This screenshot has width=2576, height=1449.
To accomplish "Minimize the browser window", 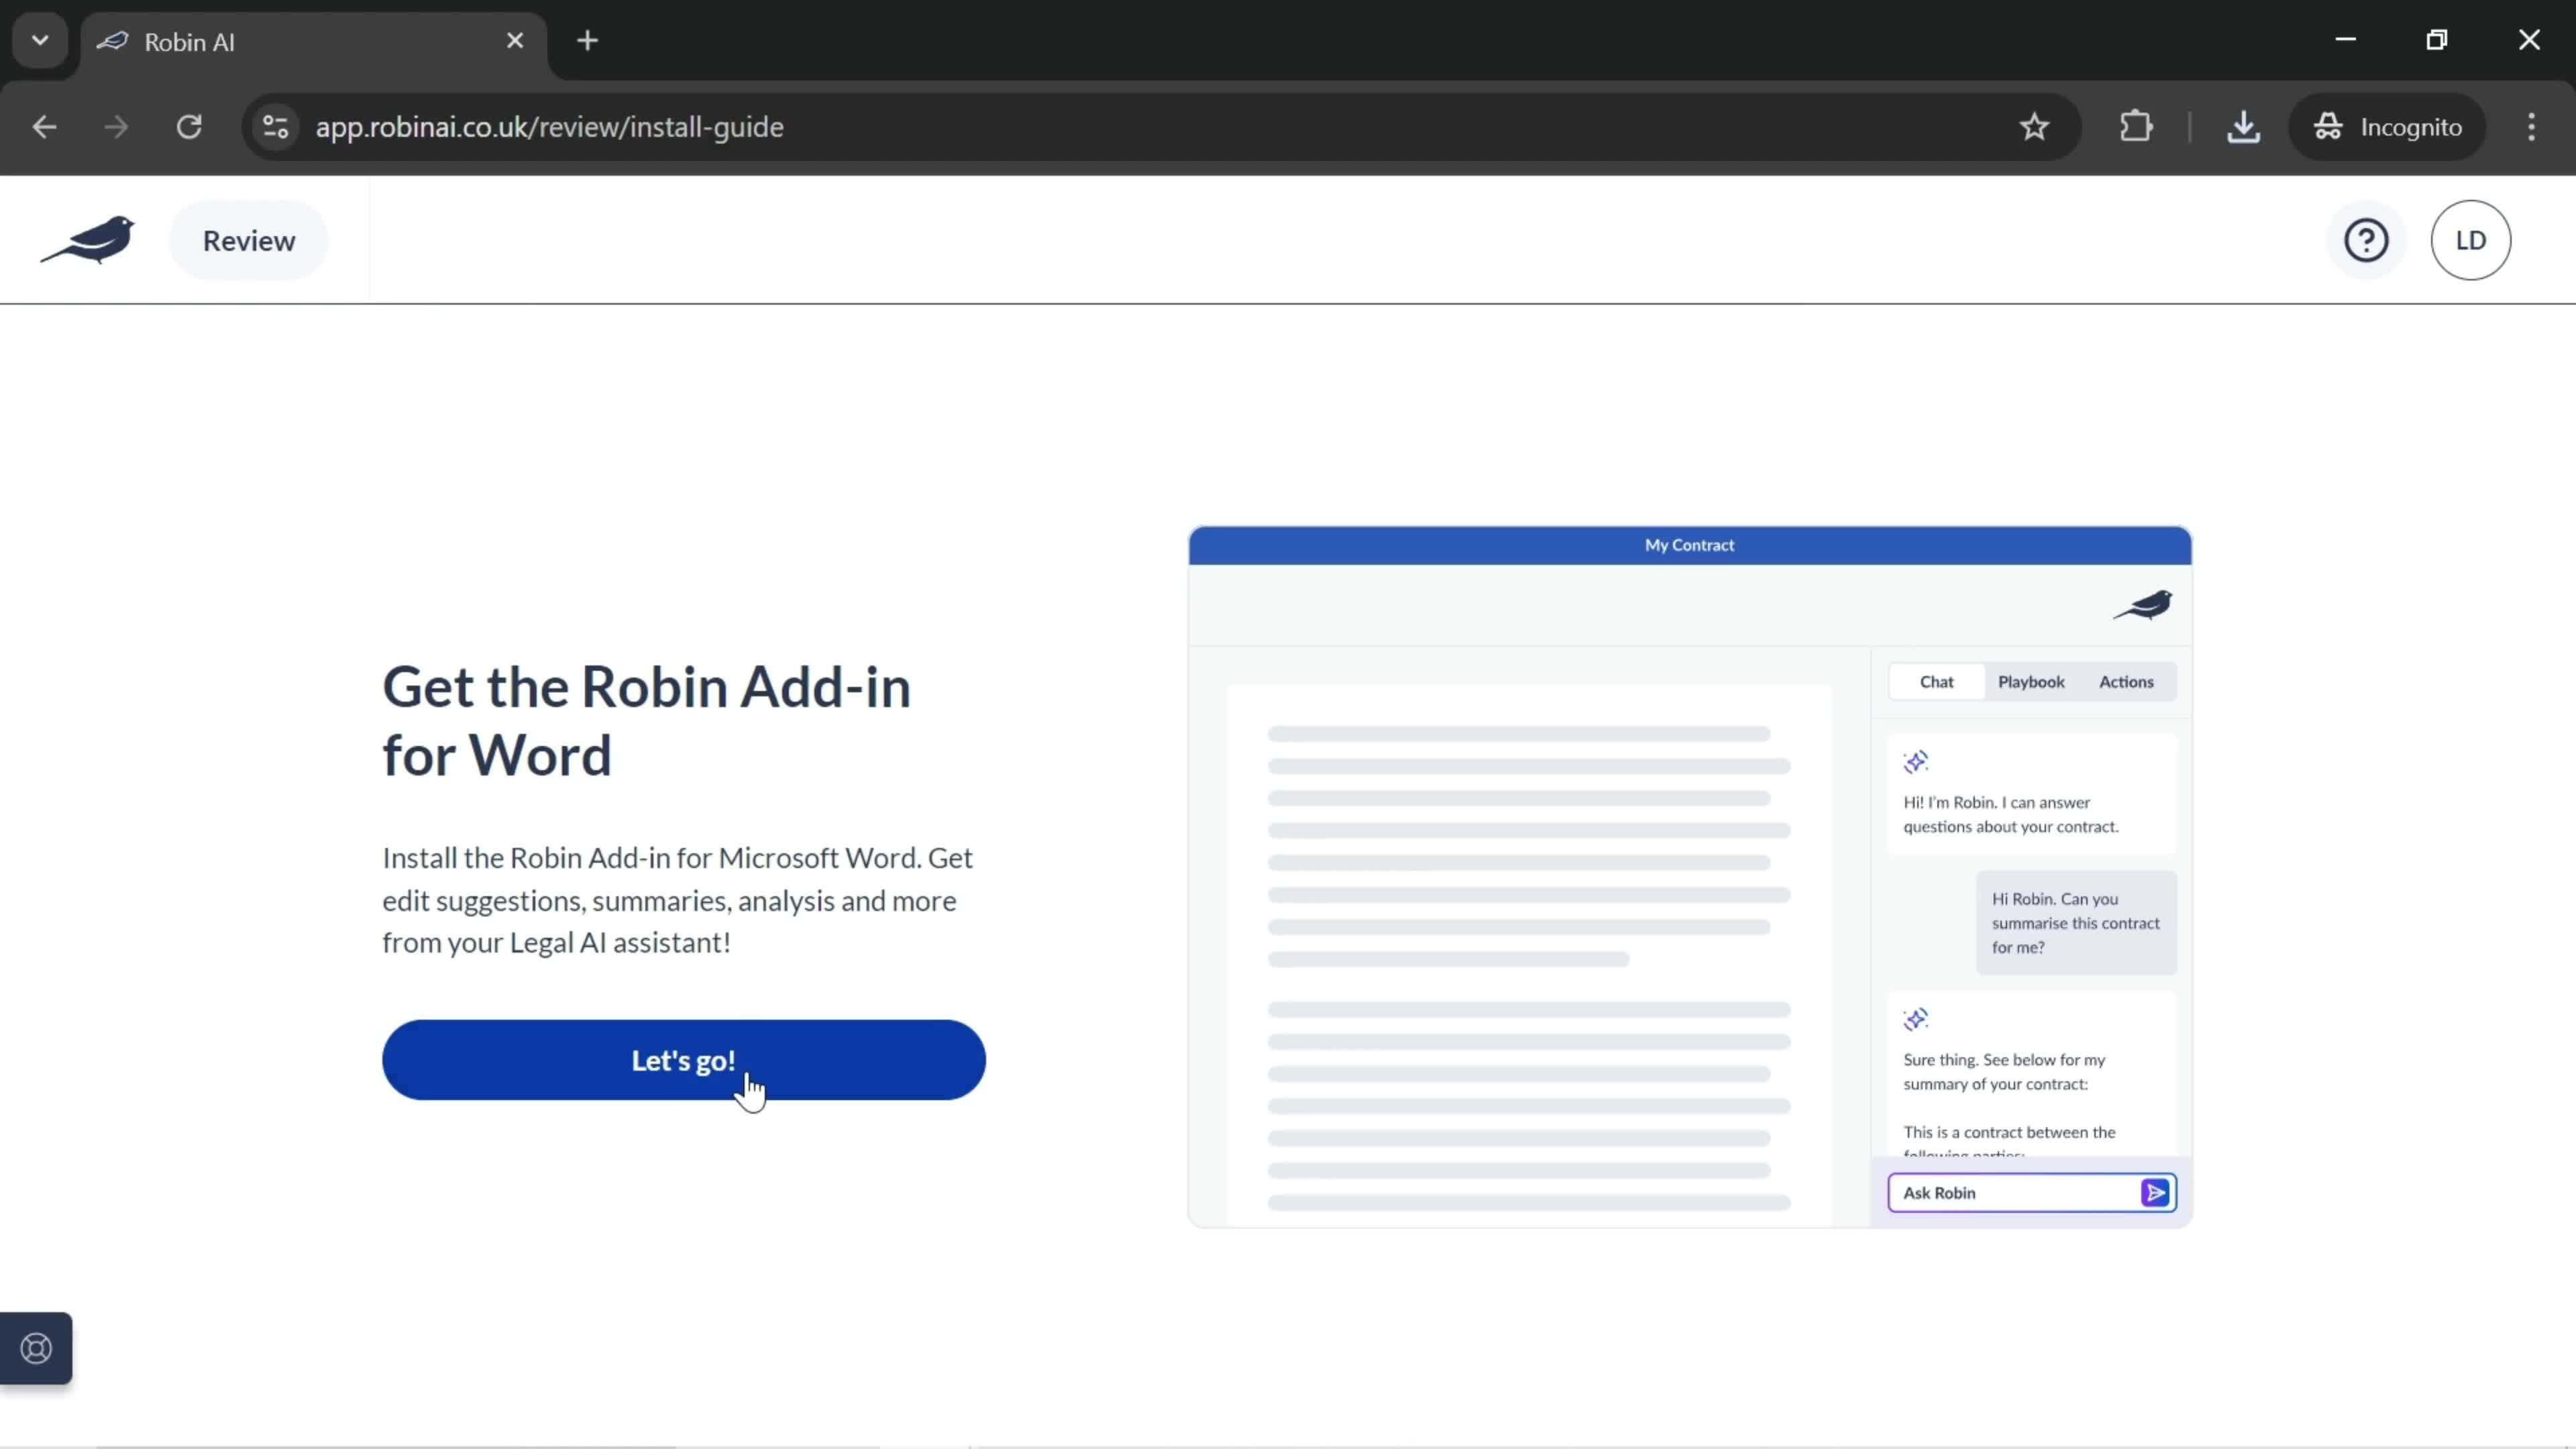I will pos(2345,40).
